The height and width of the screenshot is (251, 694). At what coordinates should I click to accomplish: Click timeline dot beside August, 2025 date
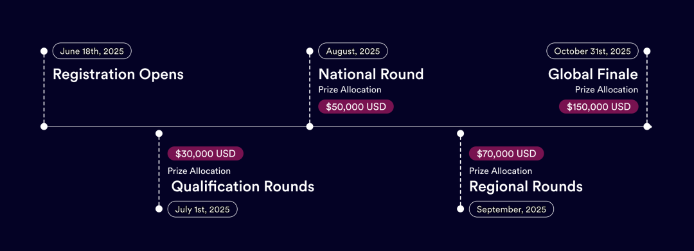coord(310,51)
